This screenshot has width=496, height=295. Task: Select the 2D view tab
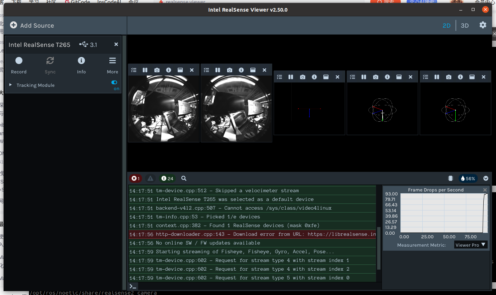[447, 25]
